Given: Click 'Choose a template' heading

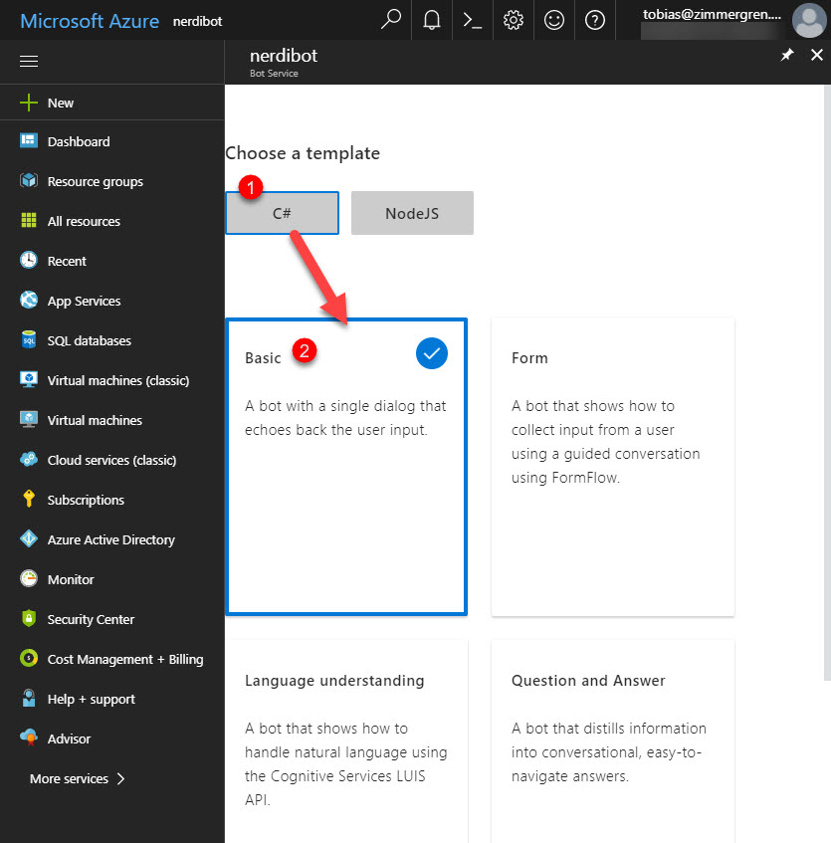Looking at the screenshot, I should pos(303,153).
